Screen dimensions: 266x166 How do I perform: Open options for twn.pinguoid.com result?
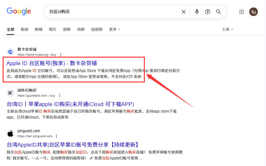tap(57, 136)
